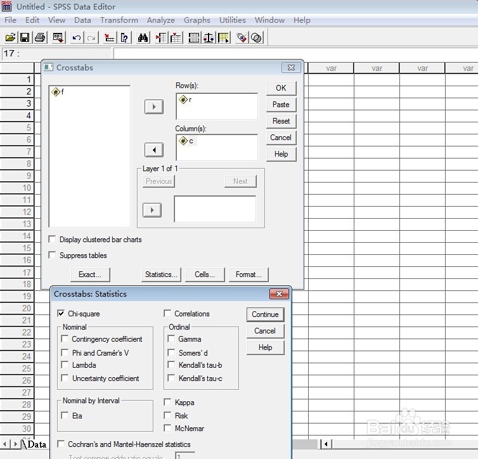The height and width of the screenshot is (459, 478).
Task: Open the Graphs menu
Action: [x=197, y=20]
